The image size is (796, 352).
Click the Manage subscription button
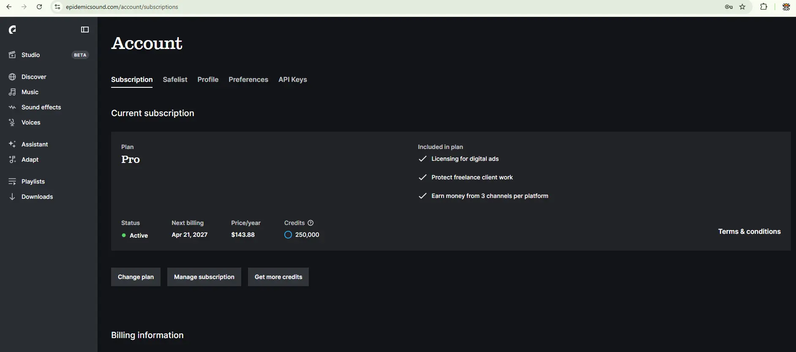204,277
